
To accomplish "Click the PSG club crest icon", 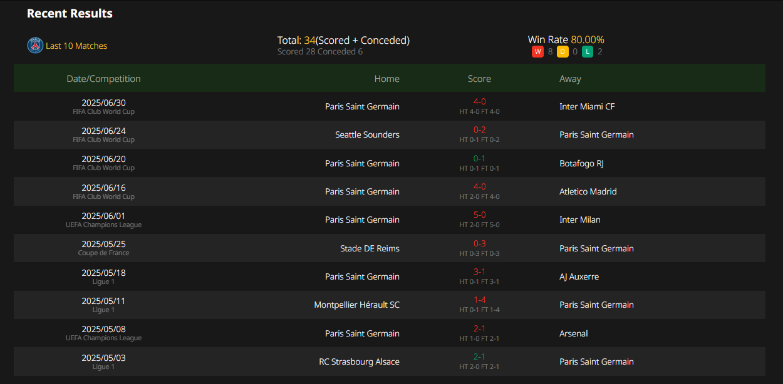I will (35, 46).
